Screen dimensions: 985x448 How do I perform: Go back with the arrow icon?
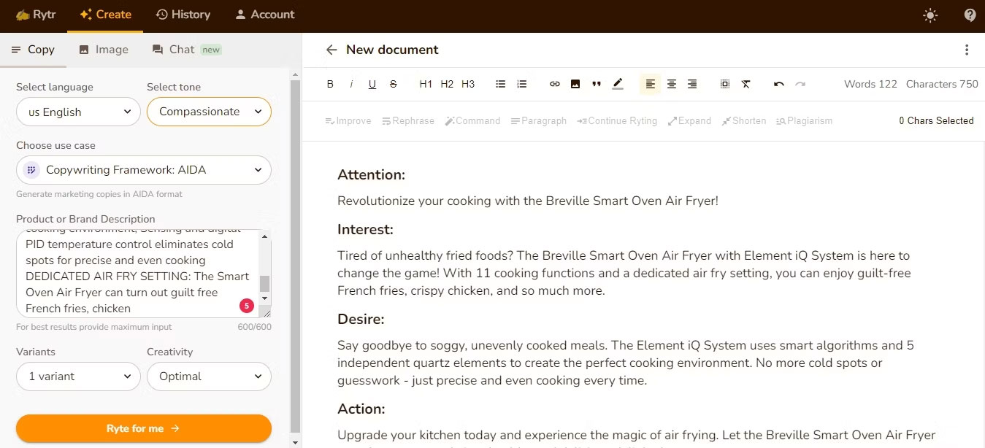331,50
